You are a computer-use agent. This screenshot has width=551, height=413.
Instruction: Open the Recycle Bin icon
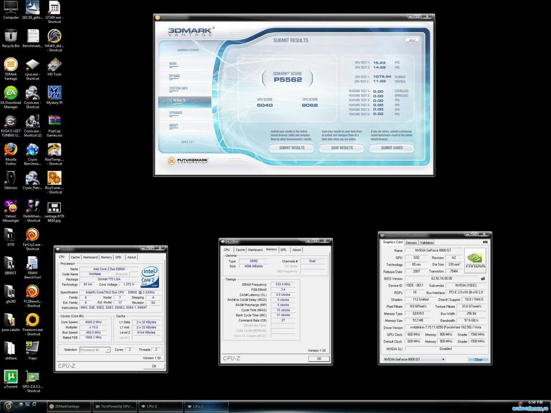[x=11, y=38]
